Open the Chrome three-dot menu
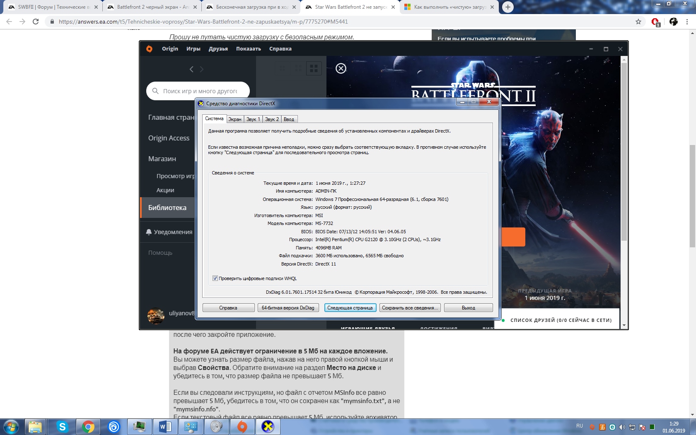696x435 pixels. tap(687, 22)
